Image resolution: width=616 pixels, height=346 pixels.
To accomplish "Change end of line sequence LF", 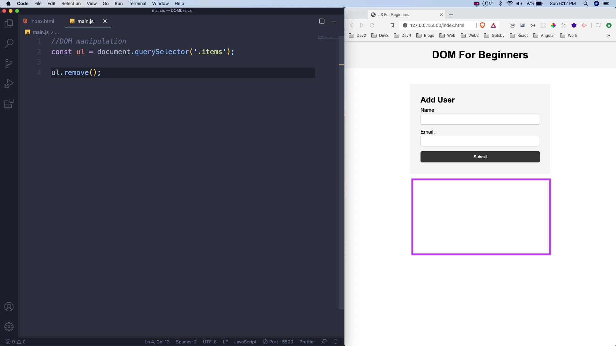I will [225, 342].
